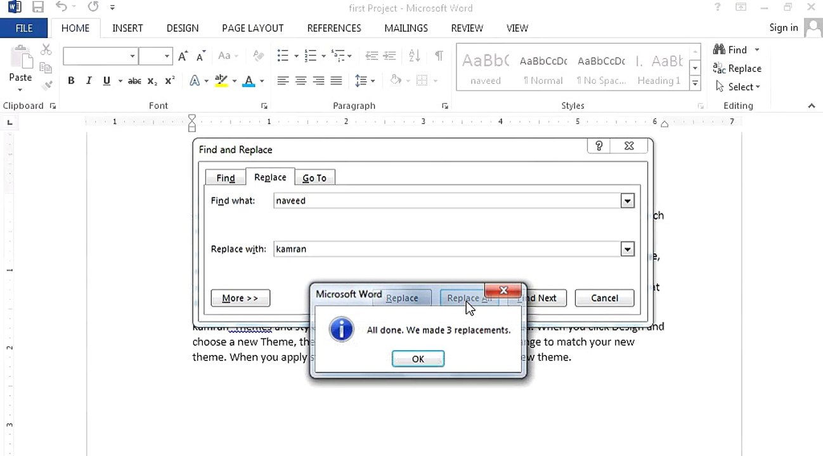Switch to the Go To tab in dialog
Image resolution: width=823 pixels, height=456 pixels.
[x=314, y=178]
